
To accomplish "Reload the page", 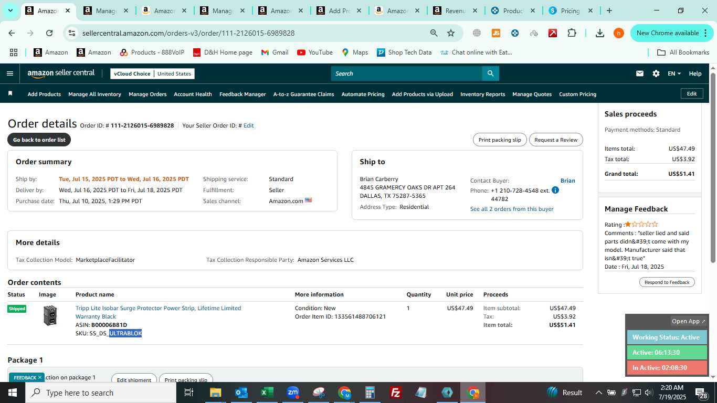I will point(49,33).
